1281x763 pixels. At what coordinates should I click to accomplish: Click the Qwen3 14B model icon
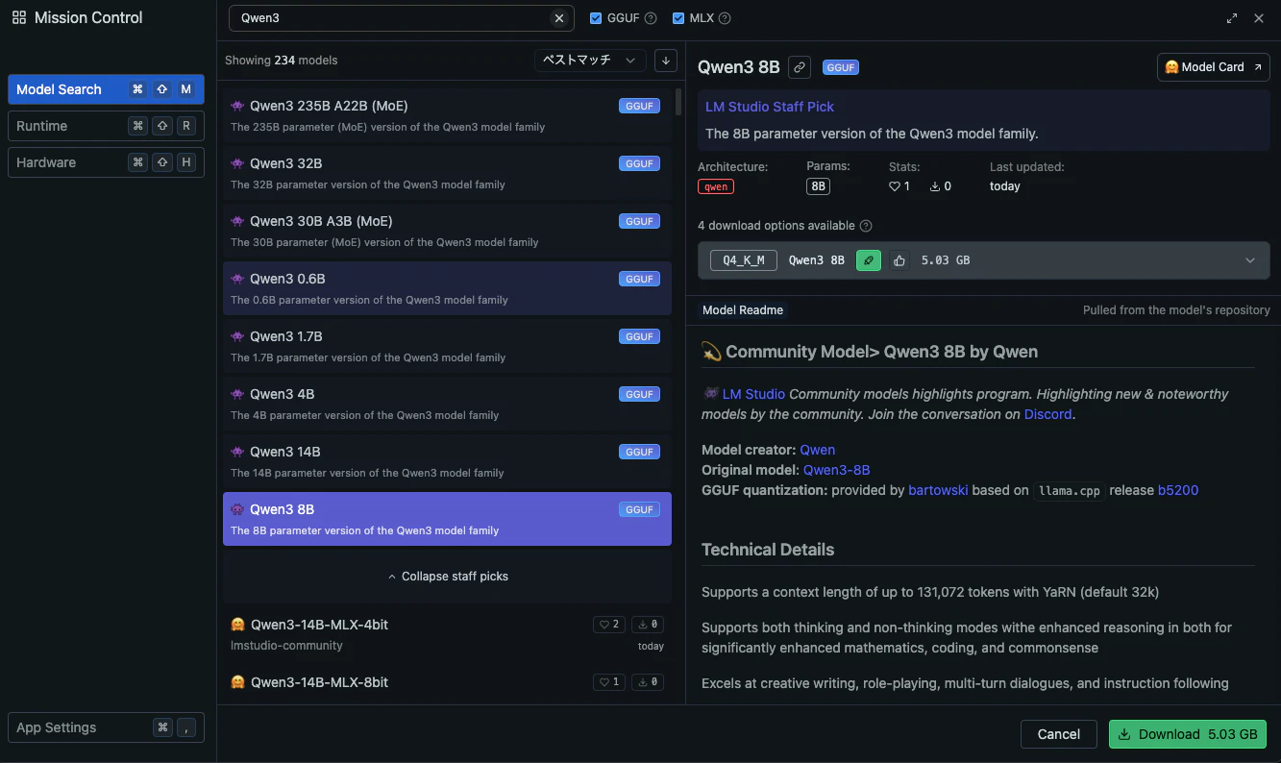click(237, 452)
